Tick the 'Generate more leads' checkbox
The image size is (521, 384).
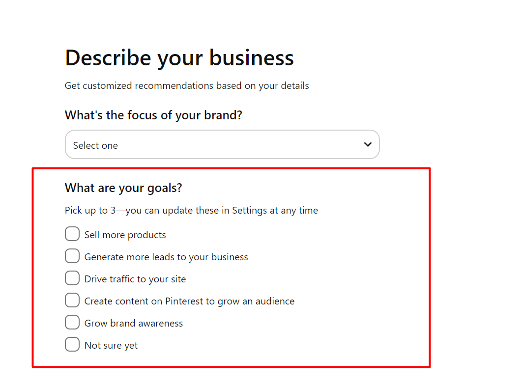coord(72,256)
